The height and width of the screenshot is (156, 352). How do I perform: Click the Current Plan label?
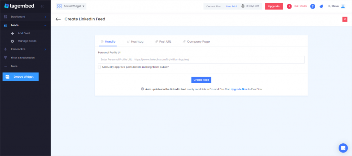pos(214,6)
